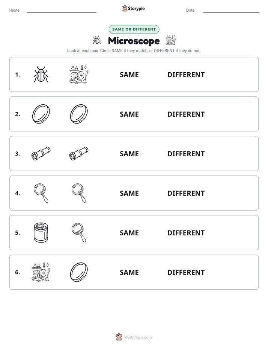Choose DIFFERENT for question 6

click(186, 272)
